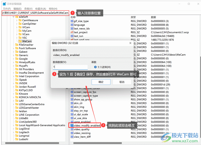Click the skin_img value icon
This screenshot has width=201, height=145.
click(72, 107)
